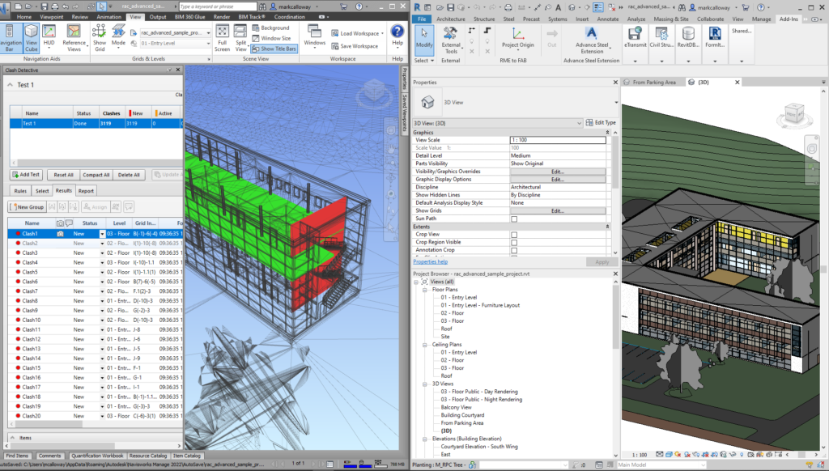Click Save Workspace in Navisworks

coord(355,46)
